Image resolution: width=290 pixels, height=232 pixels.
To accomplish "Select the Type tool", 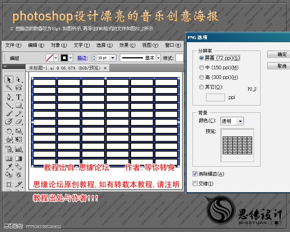I will [x=19, y=97].
